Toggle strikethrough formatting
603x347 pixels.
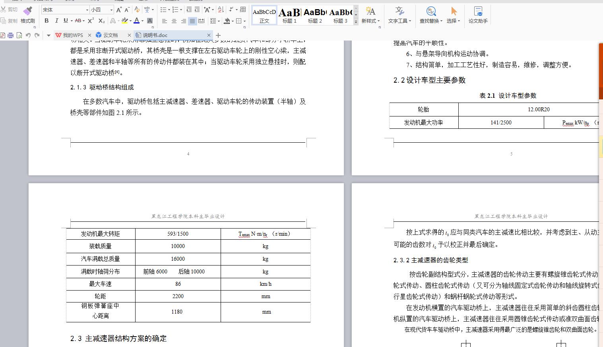click(x=78, y=21)
